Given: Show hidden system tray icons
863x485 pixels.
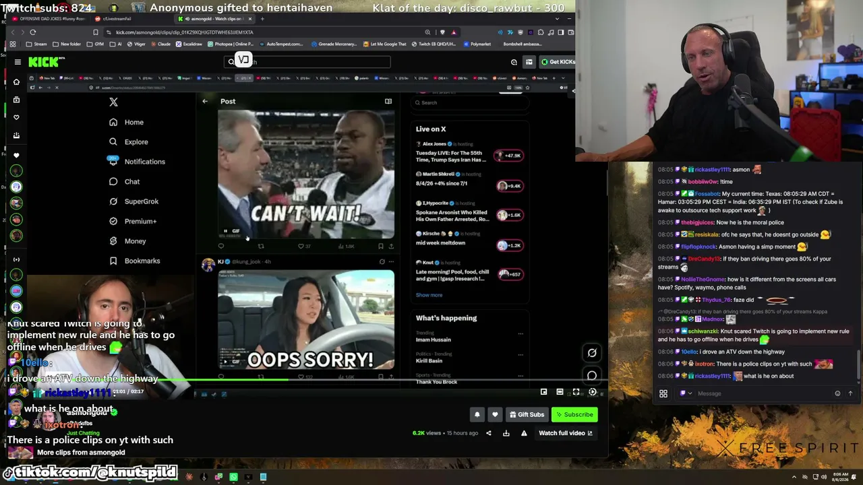Looking at the screenshot, I should 794,477.
